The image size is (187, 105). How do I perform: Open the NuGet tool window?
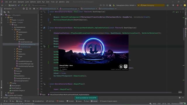[79, 101]
